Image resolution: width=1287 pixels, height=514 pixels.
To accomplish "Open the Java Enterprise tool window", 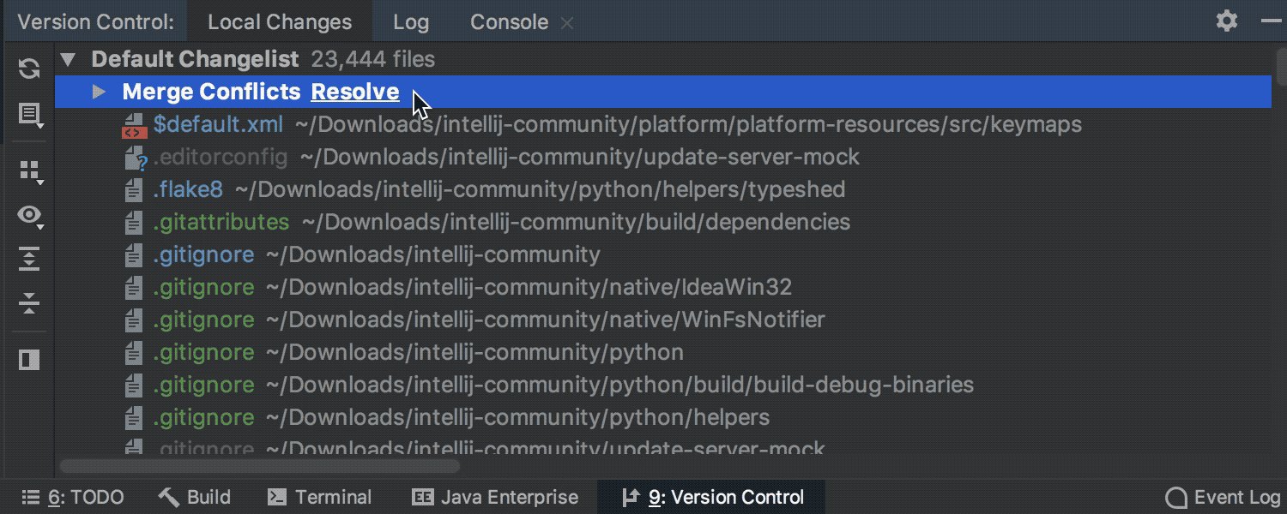I will click(x=495, y=497).
